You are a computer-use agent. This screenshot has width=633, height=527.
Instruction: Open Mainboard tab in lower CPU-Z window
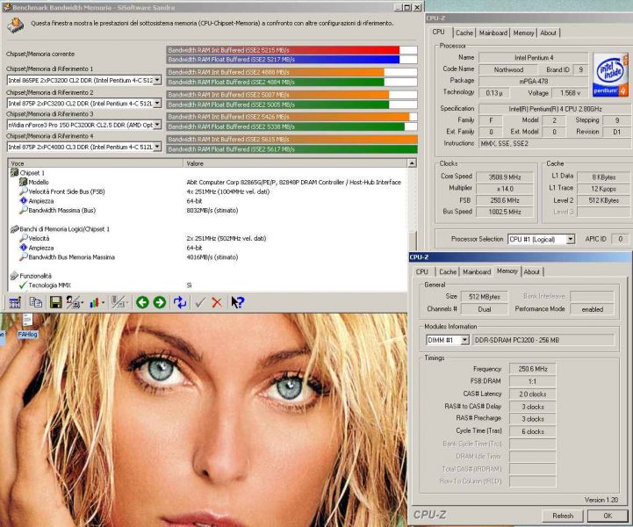point(477,271)
